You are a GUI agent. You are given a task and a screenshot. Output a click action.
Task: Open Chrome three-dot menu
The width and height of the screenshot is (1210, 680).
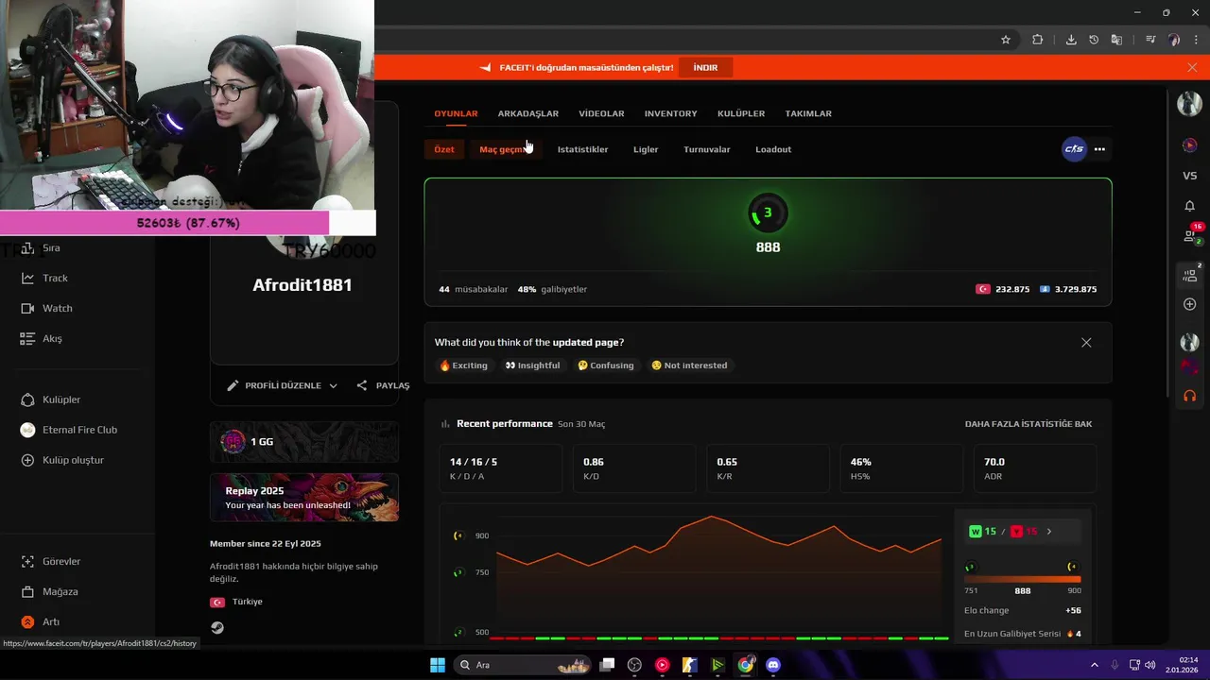point(1196,40)
